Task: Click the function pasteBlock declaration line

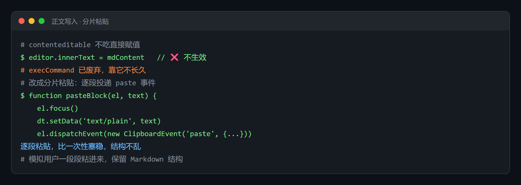Action: pos(89,95)
